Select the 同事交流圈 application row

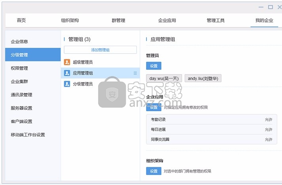coord(212,139)
